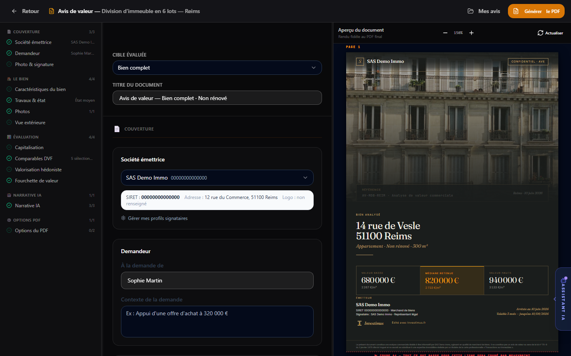Click the À la demande de field with Sophie Martin

point(217,280)
